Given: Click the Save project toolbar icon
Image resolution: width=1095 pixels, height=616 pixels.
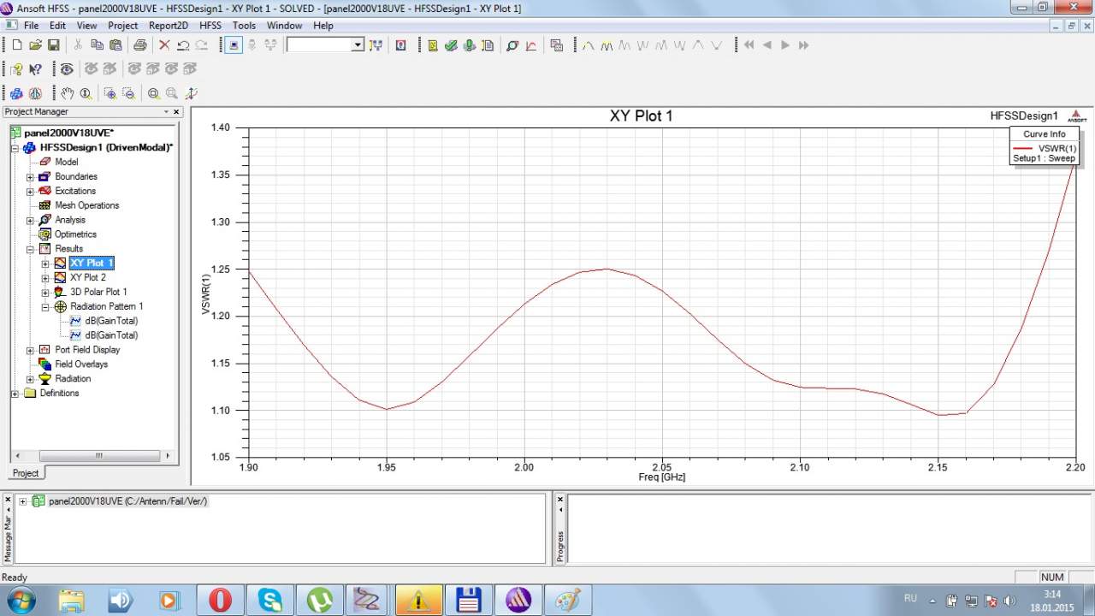Looking at the screenshot, I should tap(53, 45).
